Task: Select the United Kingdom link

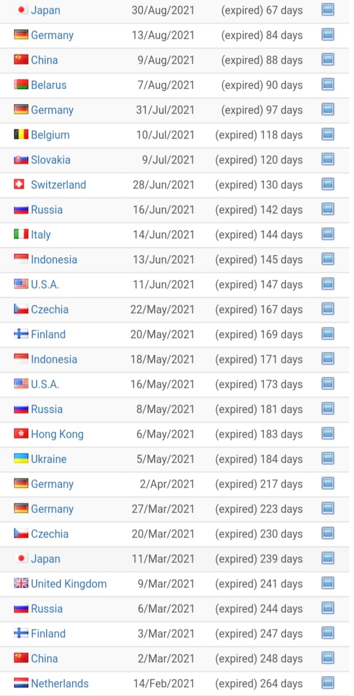Action: (69, 584)
